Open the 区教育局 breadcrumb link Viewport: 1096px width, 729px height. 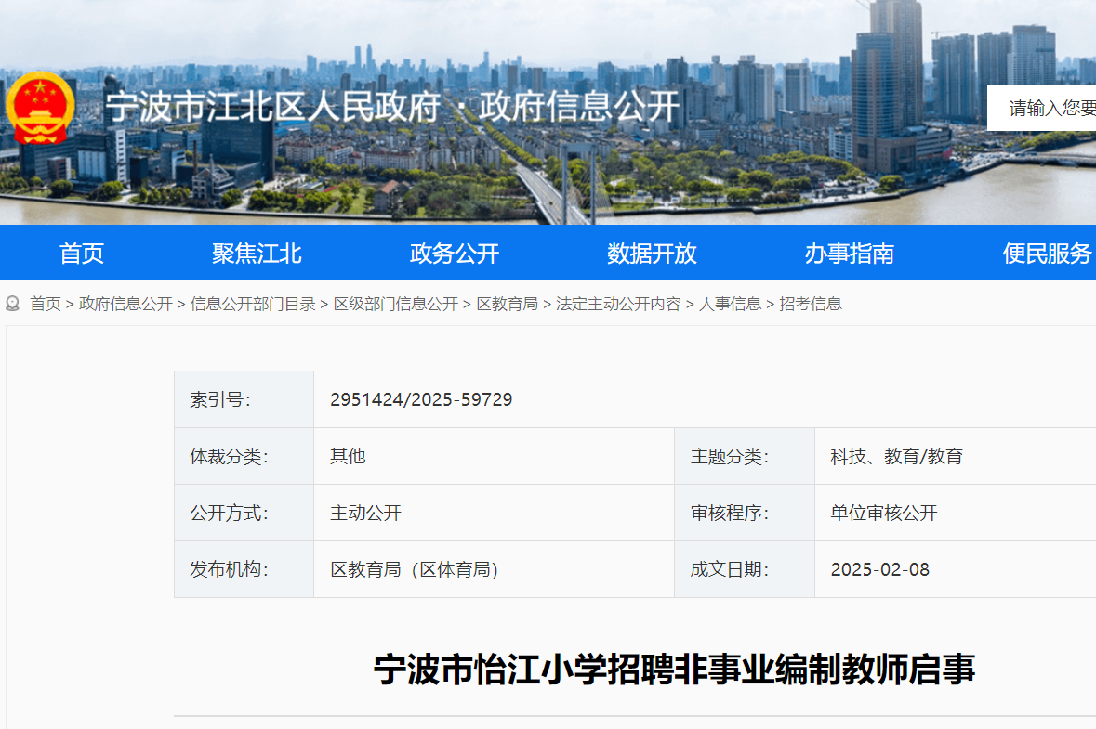[x=507, y=304]
